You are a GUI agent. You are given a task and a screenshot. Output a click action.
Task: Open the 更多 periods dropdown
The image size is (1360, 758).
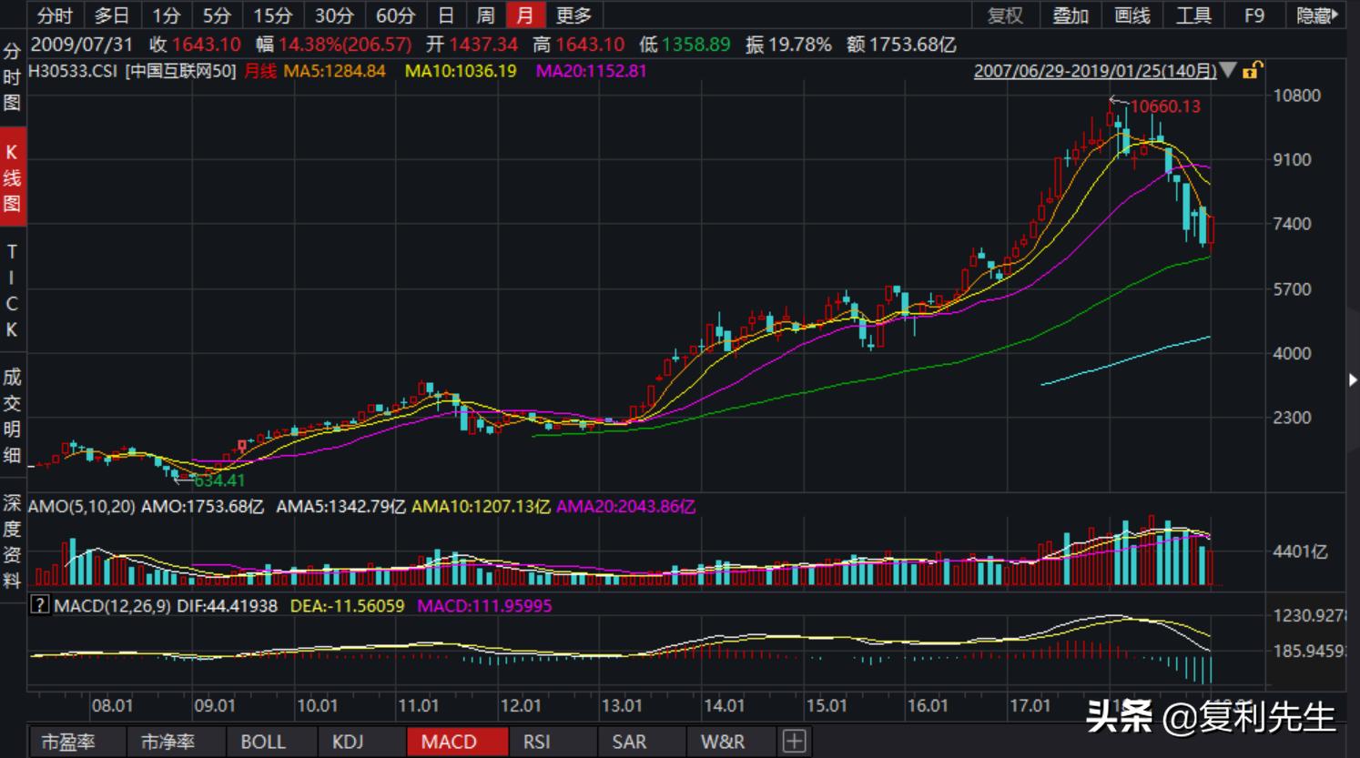click(573, 15)
